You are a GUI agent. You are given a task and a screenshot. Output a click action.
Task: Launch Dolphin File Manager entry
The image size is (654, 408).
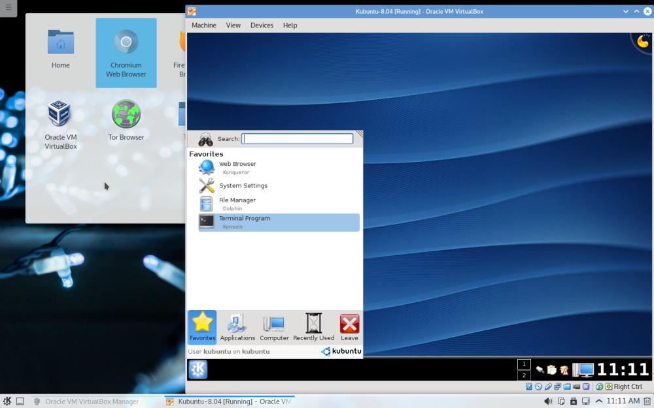237,204
